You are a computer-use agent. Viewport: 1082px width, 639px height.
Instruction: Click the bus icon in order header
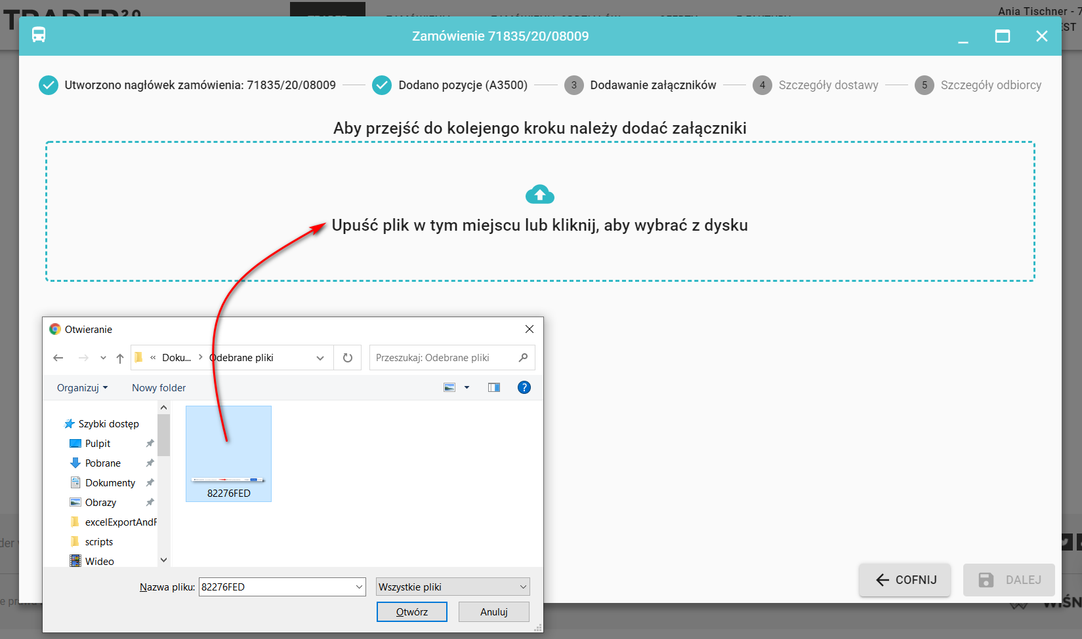point(39,35)
